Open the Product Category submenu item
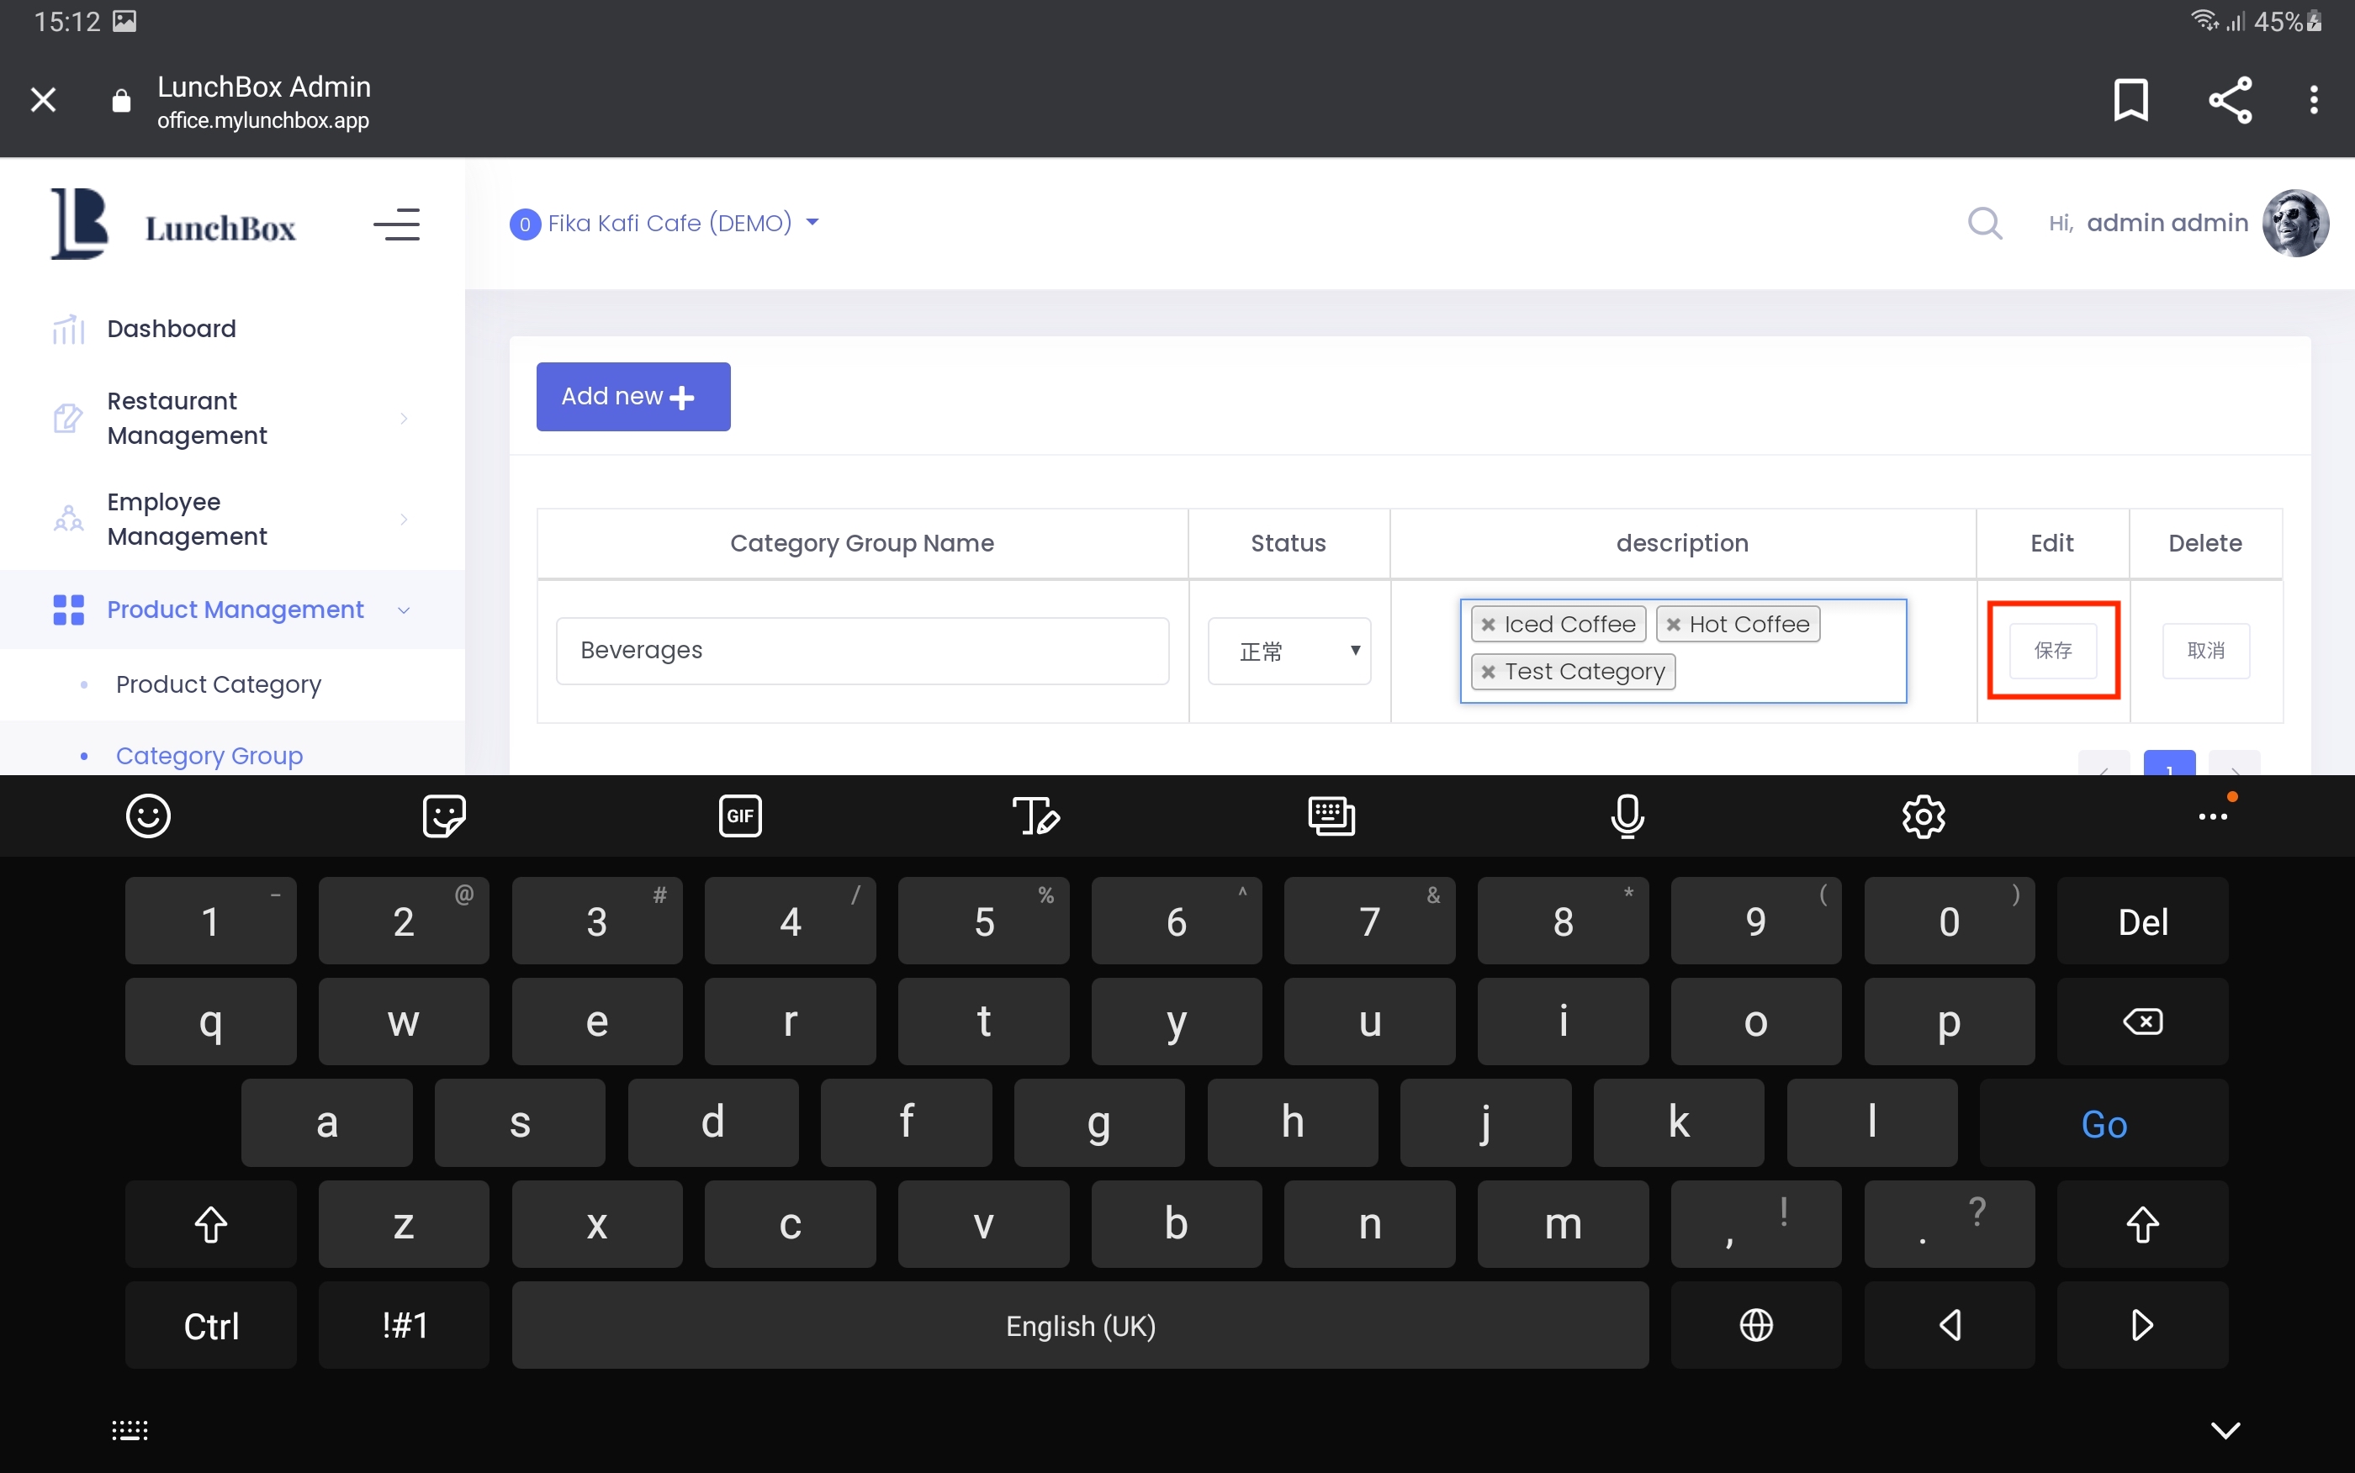 click(x=218, y=684)
